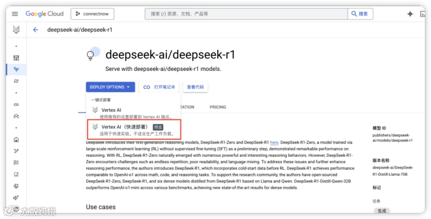The width and height of the screenshot is (431, 219).
Task: Open the Pipelines arrows icon in sidebar
Action: tap(16, 81)
